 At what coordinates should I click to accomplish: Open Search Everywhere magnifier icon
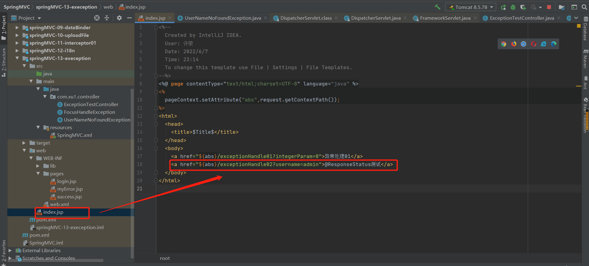584,7
